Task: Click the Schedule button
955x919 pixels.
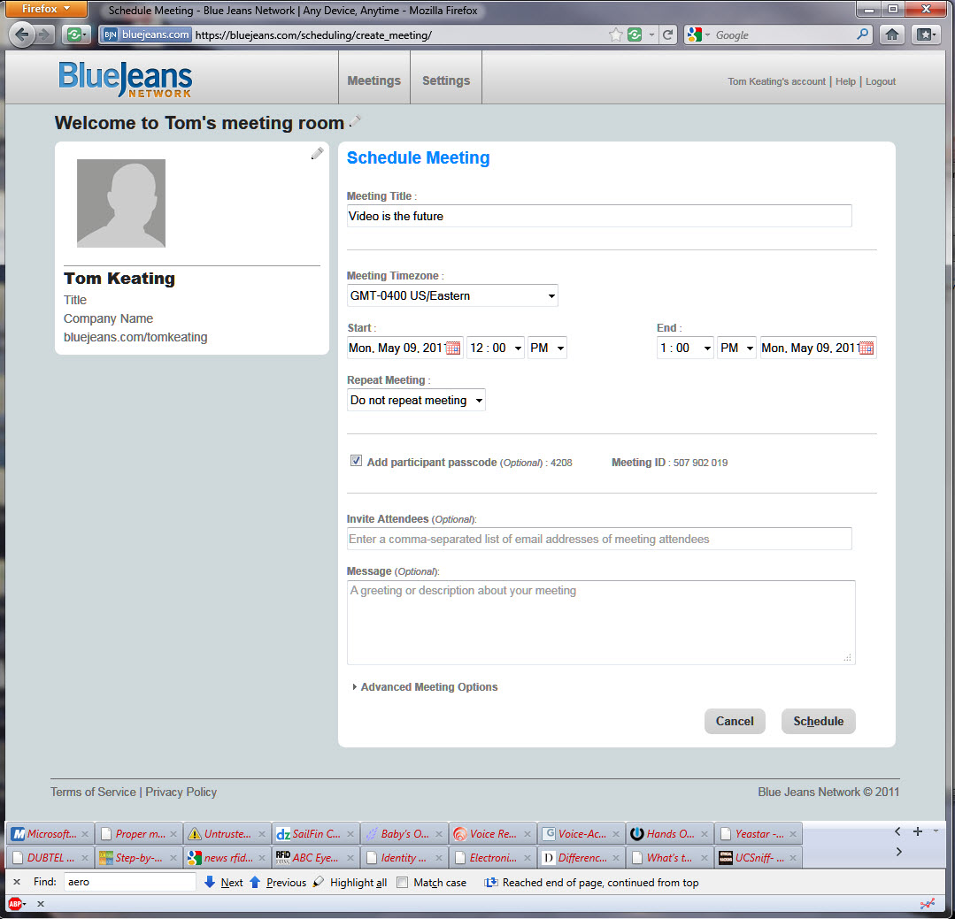Action: pos(818,721)
